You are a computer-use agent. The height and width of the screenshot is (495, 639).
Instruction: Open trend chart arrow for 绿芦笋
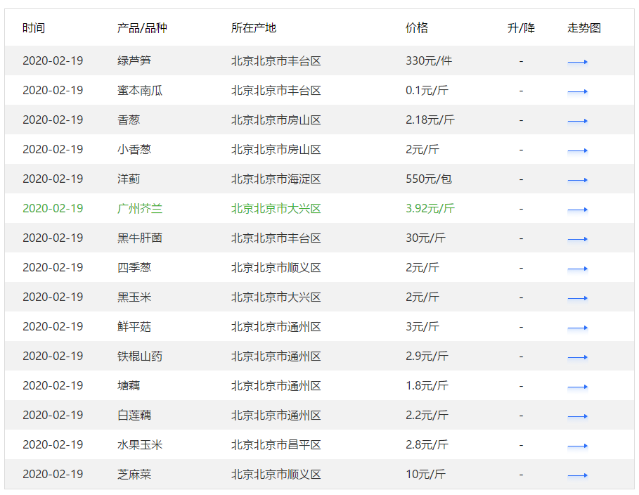[x=577, y=62]
